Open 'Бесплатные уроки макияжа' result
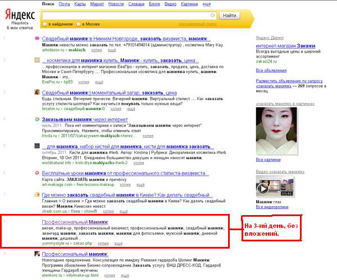 [125, 173]
